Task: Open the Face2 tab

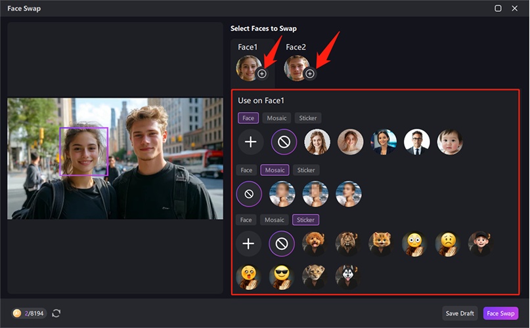Action: 296,47
